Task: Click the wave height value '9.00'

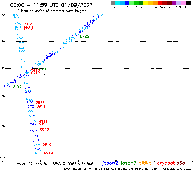Action: click(x=37, y=145)
